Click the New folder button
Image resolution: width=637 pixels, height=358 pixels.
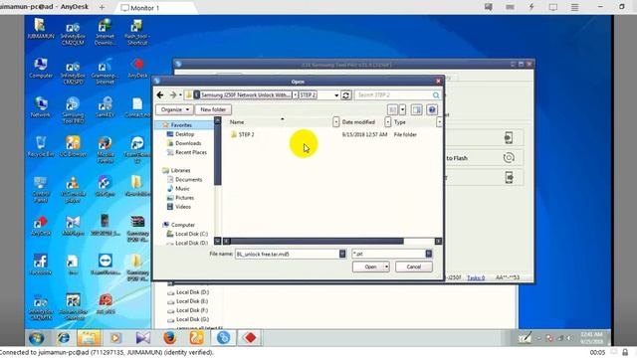213,109
